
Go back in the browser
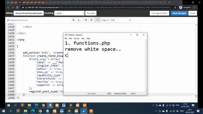pos(8,8)
